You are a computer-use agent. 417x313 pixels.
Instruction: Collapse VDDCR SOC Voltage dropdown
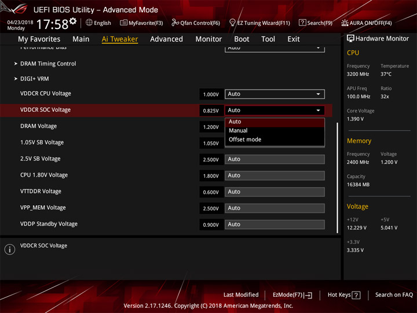(x=275, y=110)
